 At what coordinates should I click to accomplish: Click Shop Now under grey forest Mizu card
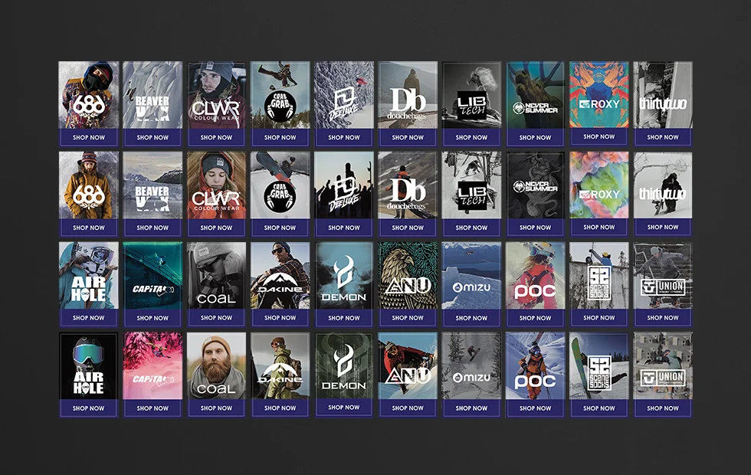471,408
